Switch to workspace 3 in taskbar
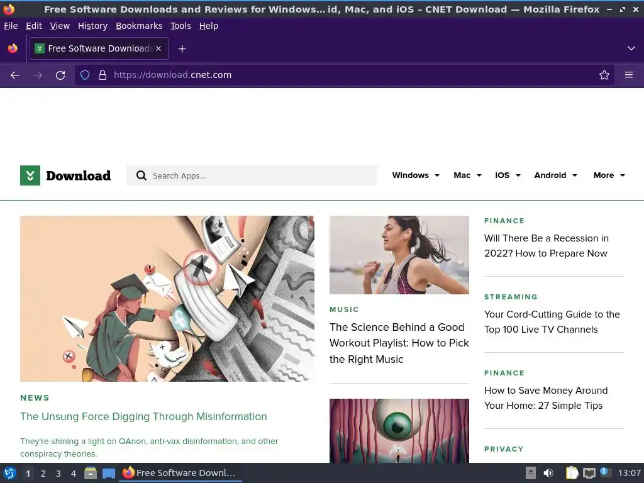The width and height of the screenshot is (644, 483). pos(58,474)
